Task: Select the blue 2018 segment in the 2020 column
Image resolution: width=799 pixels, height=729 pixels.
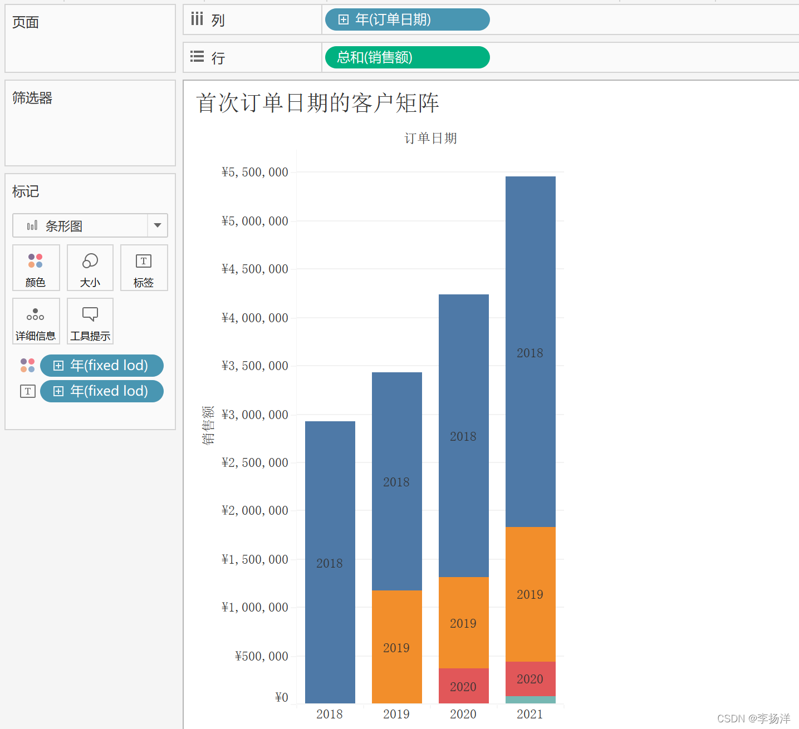Action: 464,436
